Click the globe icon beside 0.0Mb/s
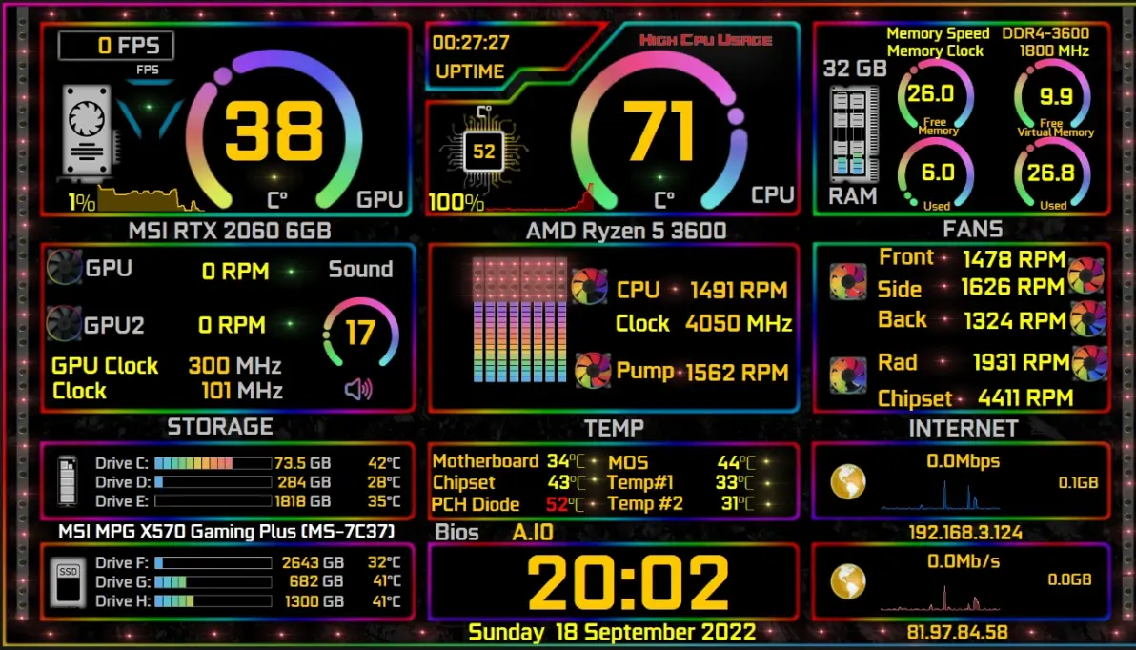Screen dimensions: 1136x650 tap(847, 581)
